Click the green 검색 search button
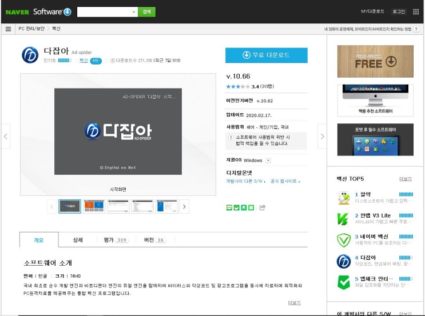 tap(146, 12)
